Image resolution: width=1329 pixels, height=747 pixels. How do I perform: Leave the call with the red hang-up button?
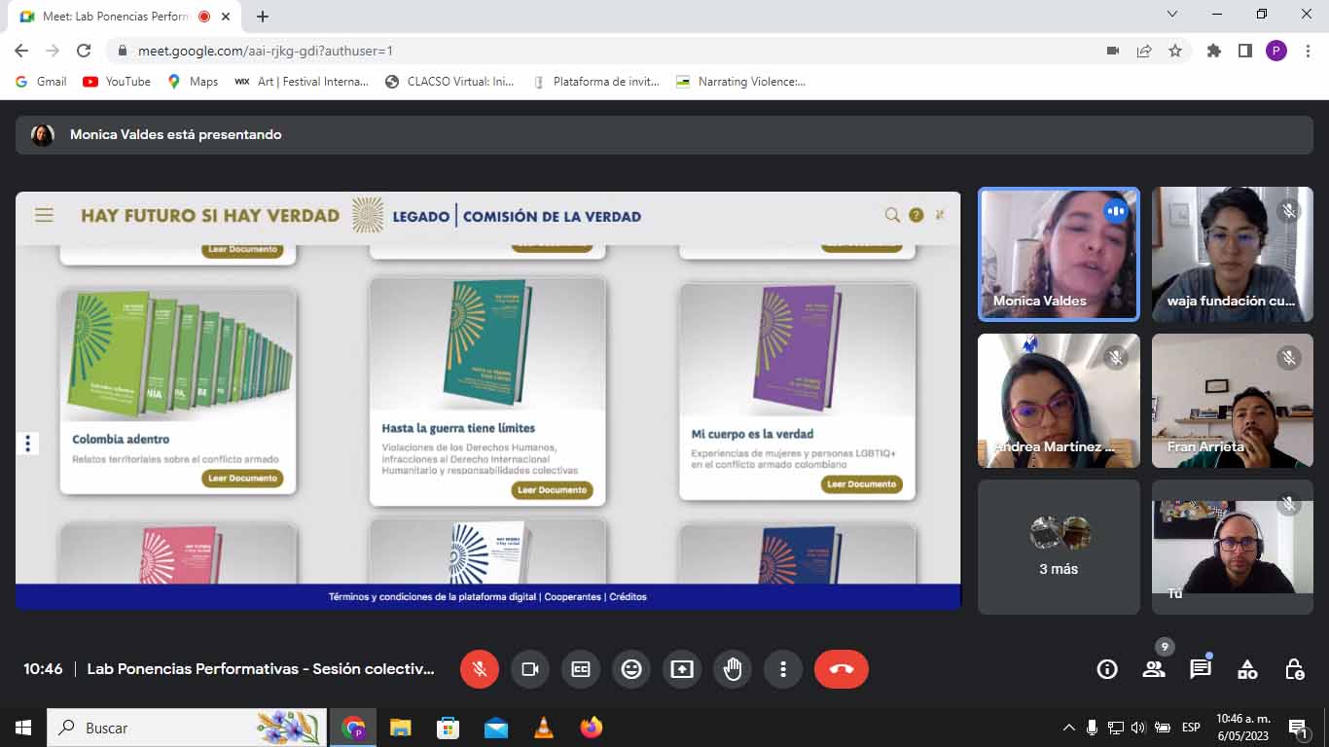842,669
